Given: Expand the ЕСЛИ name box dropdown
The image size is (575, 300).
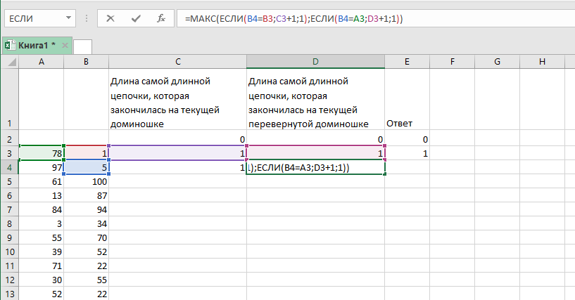Looking at the screenshot, I should coord(68,19).
